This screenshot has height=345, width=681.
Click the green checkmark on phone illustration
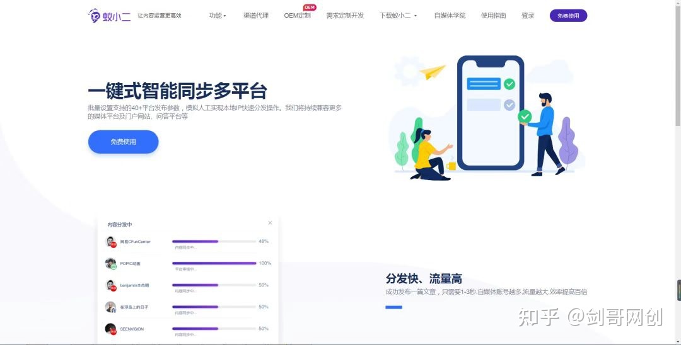coord(509,84)
